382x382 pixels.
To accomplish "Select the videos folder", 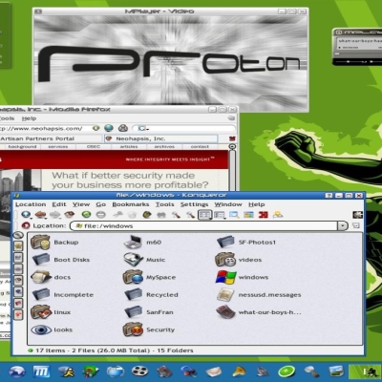I will tap(239, 260).
